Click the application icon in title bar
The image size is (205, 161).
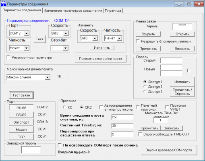(x=4, y=4)
